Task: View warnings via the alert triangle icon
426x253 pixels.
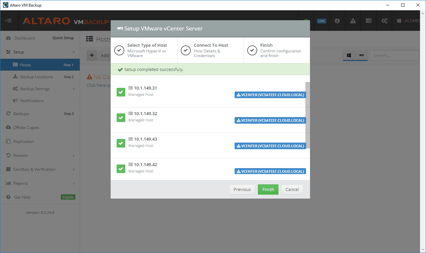Action: [x=353, y=21]
